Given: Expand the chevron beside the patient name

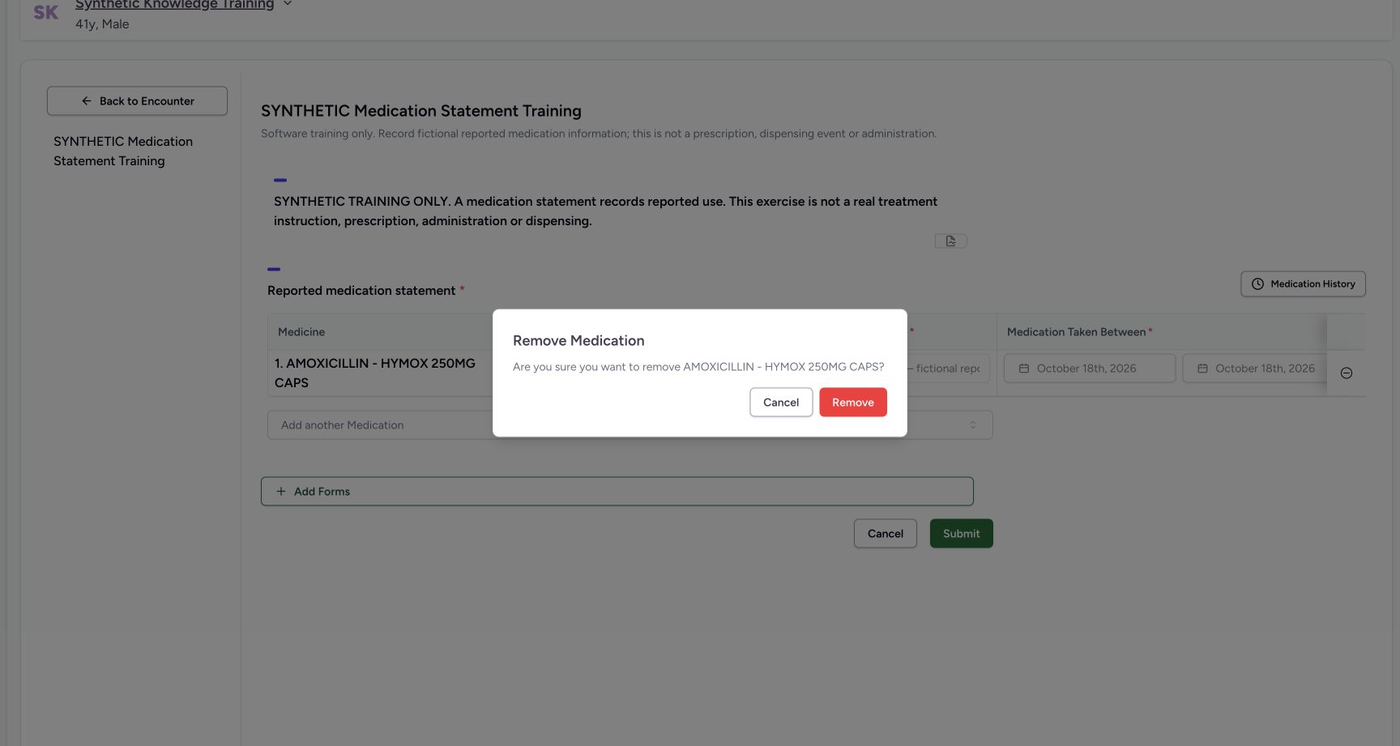Looking at the screenshot, I should [x=287, y=5].
